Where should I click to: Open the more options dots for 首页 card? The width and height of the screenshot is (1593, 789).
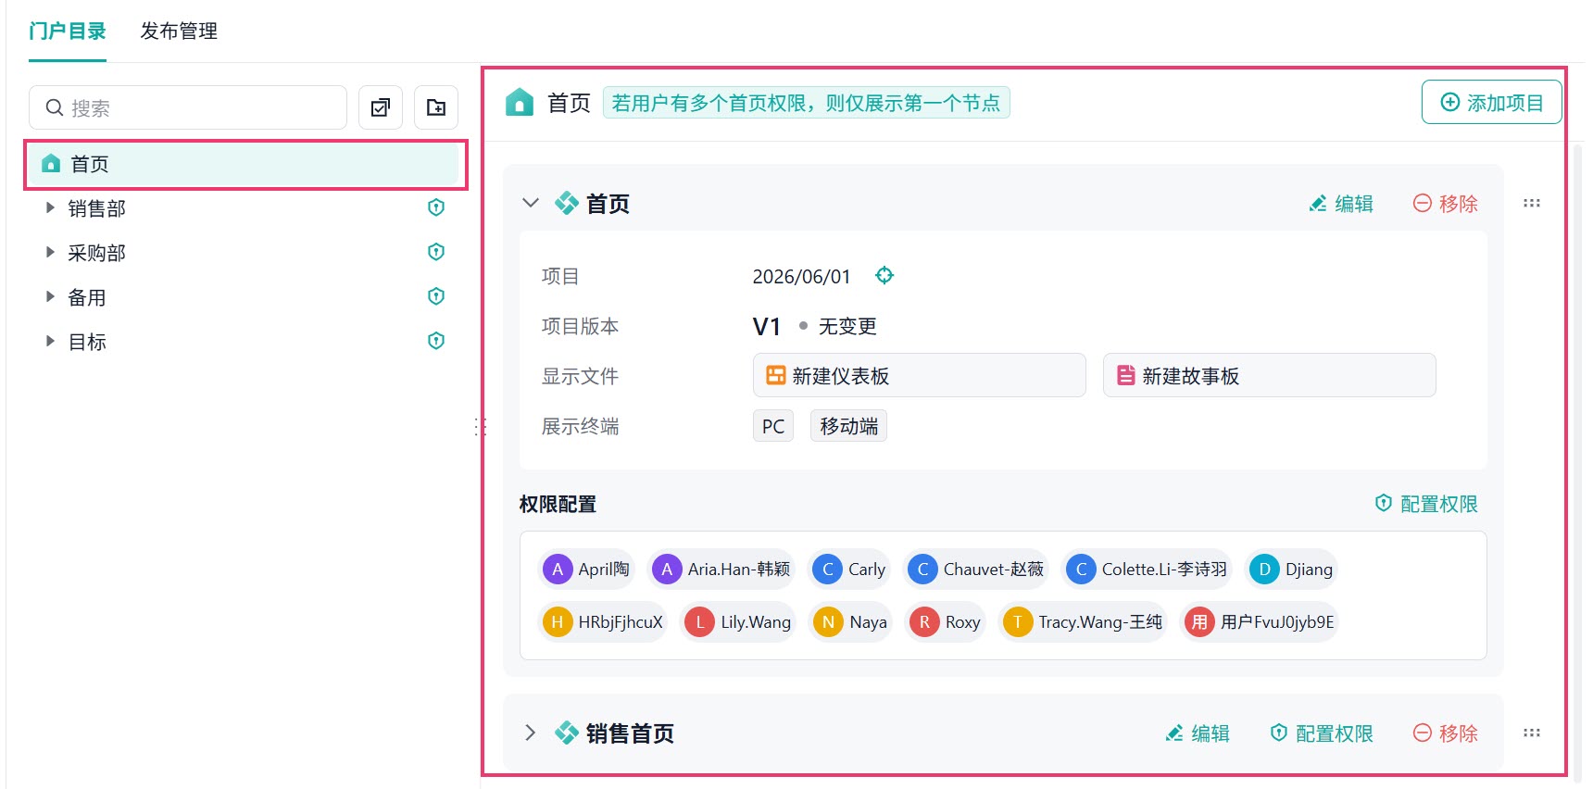(x=1532, y=203)
